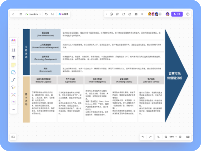201x151 pixels.
Task: Select the Text tool
Action: (x=14, y=57)
